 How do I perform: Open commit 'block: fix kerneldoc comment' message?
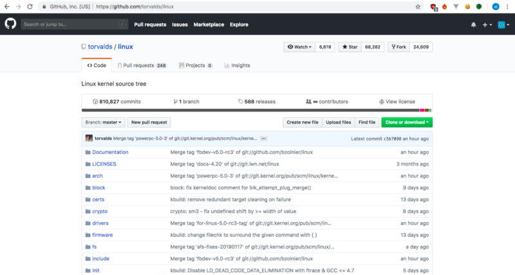point(240,187)
